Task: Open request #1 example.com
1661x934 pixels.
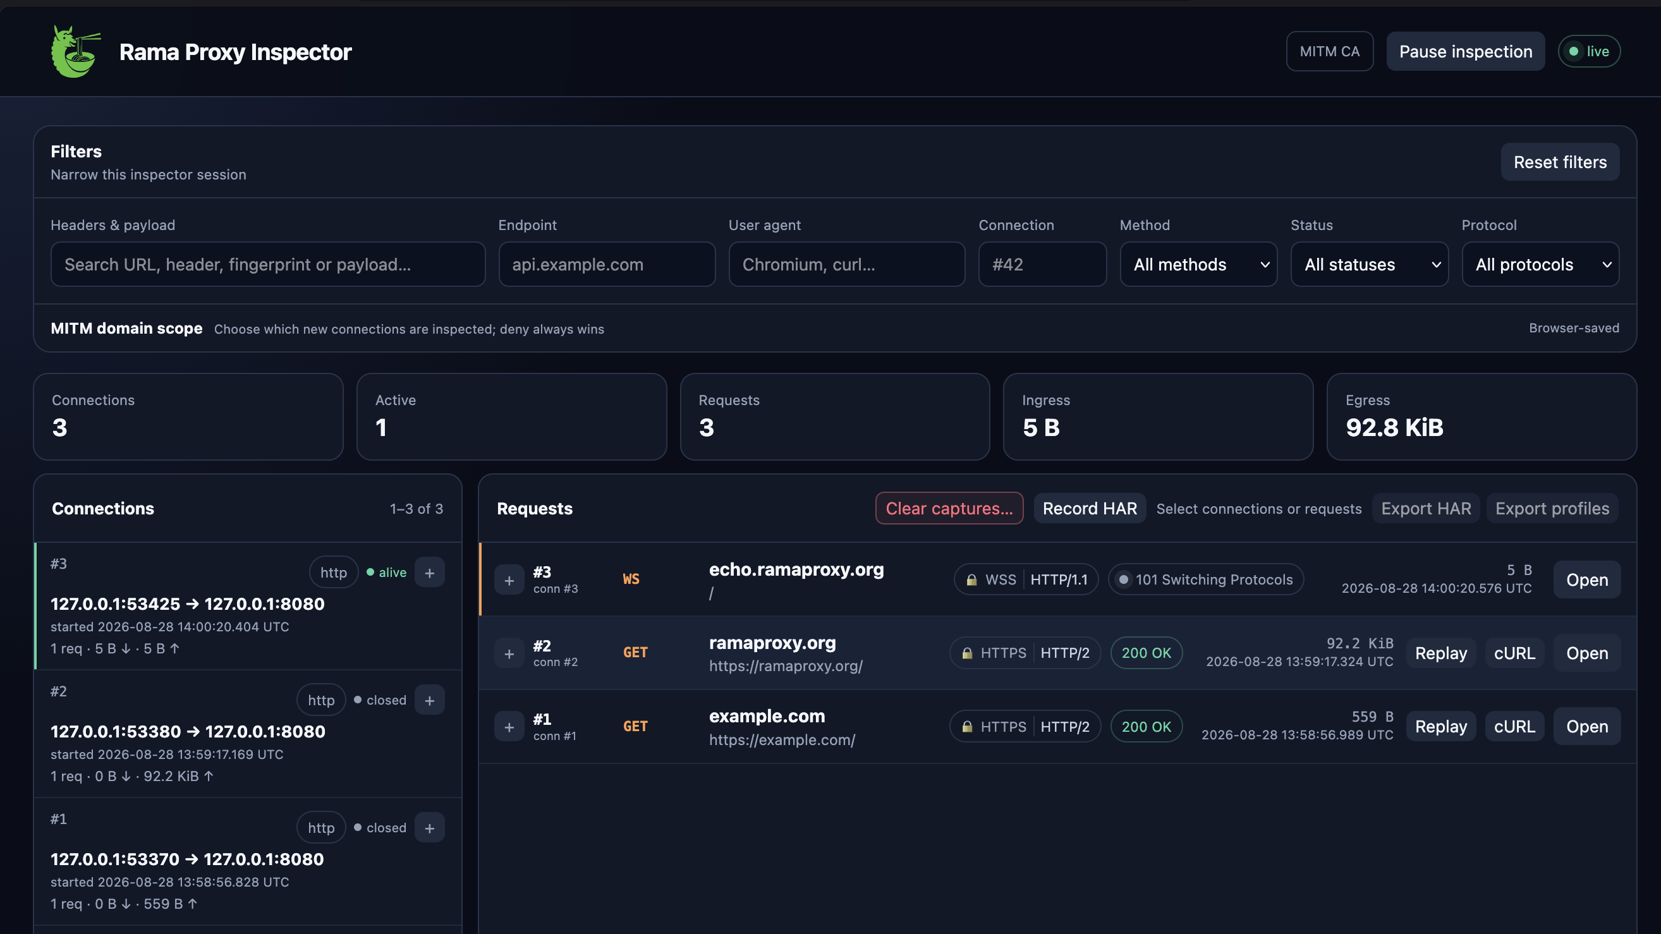Action: point(1587,727)
